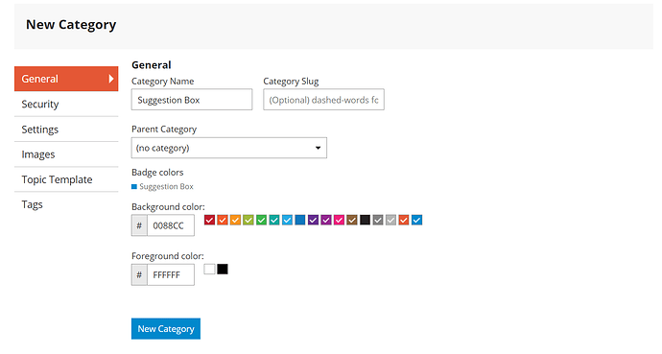Click the 'Category Slug' label

click(x=291, y=81)
